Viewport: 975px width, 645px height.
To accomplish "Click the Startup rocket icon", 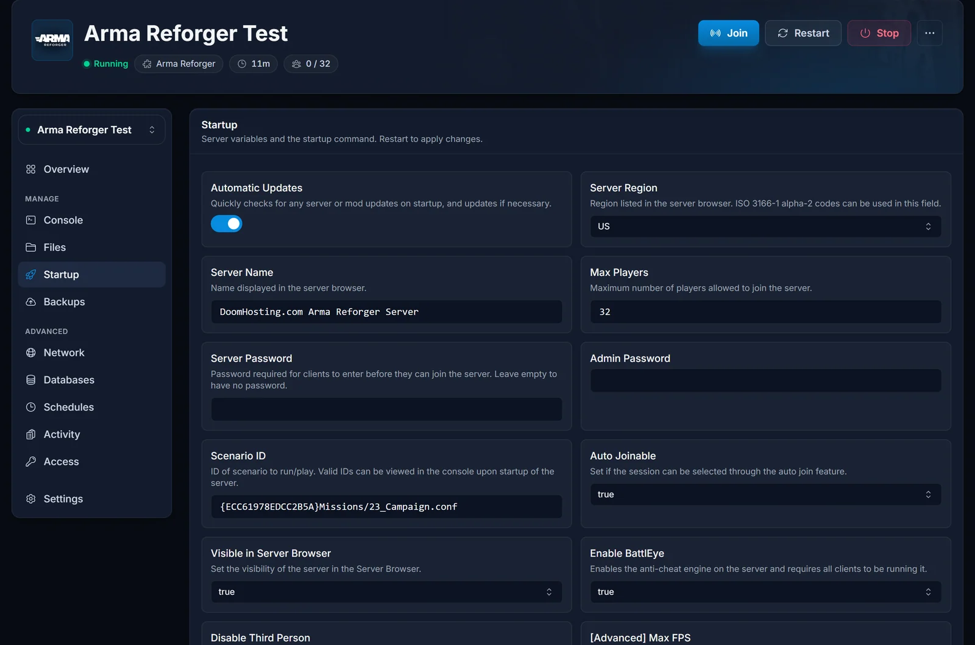I will (x=31, y=275).
